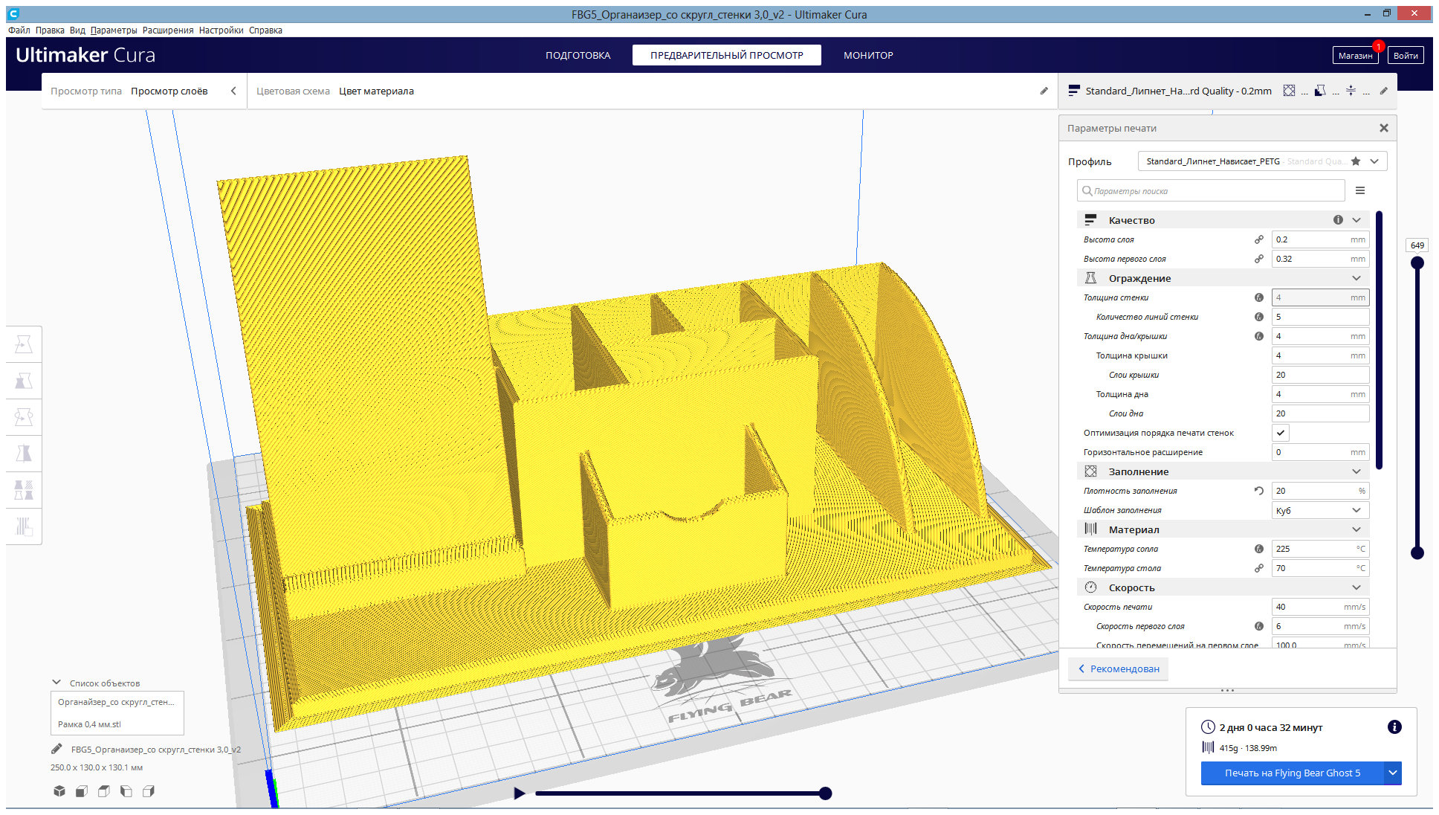1439x815 pixels.
Task: Click the pencil icon beside the job name
Action: 56,749
